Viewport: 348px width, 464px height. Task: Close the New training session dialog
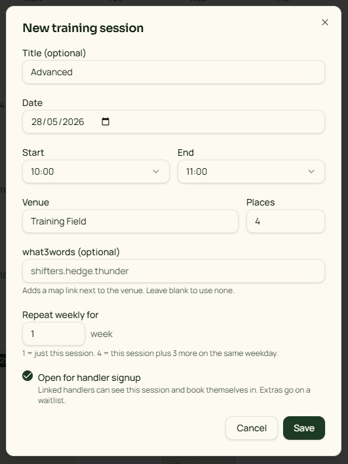pos(325,22)
